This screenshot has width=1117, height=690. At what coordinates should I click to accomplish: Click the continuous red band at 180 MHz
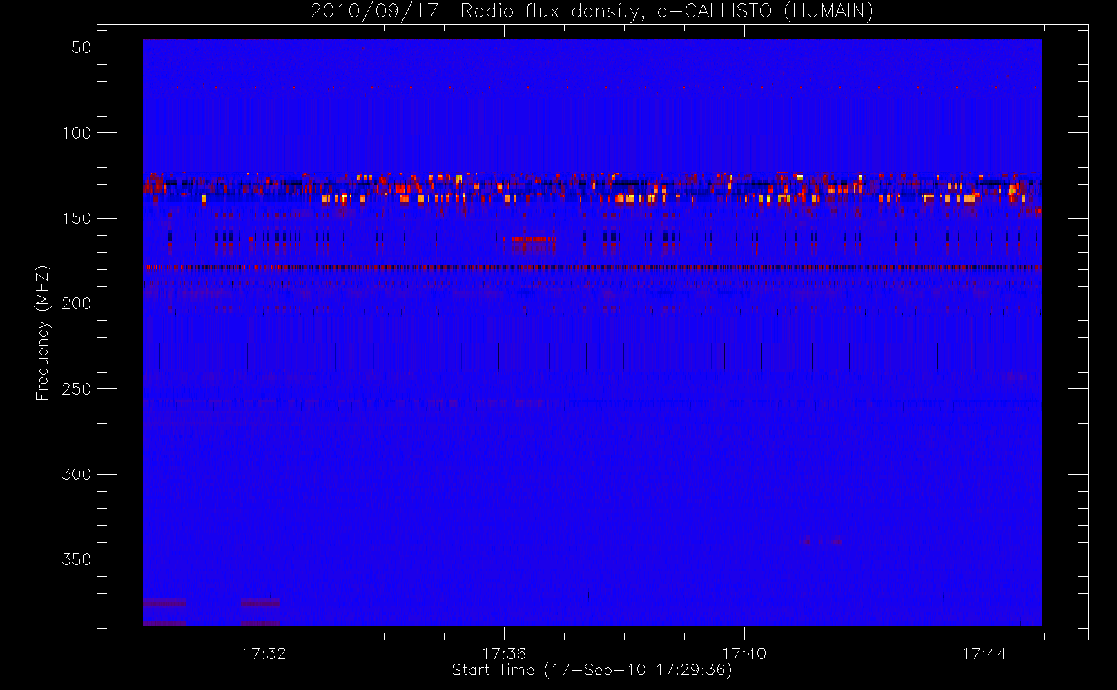pos(592,267)
